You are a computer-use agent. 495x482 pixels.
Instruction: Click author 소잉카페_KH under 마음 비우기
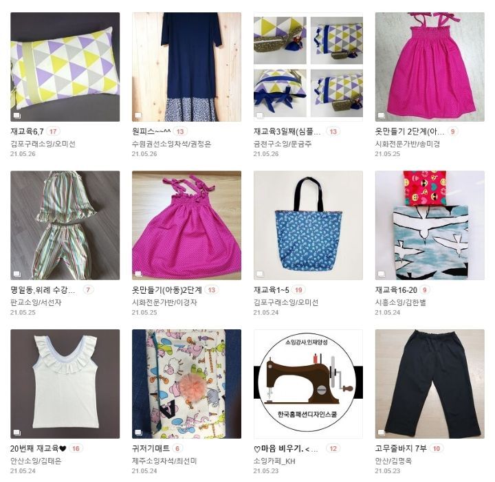(274, 461)
